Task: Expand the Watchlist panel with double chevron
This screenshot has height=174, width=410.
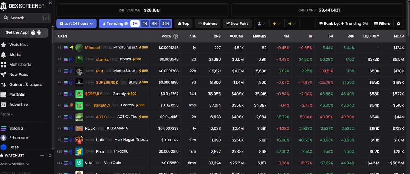Action: 50,155
